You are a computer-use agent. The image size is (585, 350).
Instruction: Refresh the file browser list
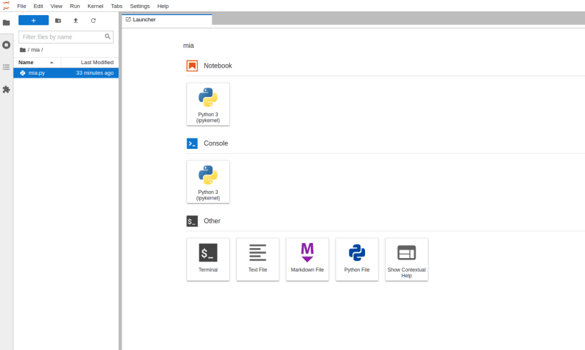tap(94, 21)
